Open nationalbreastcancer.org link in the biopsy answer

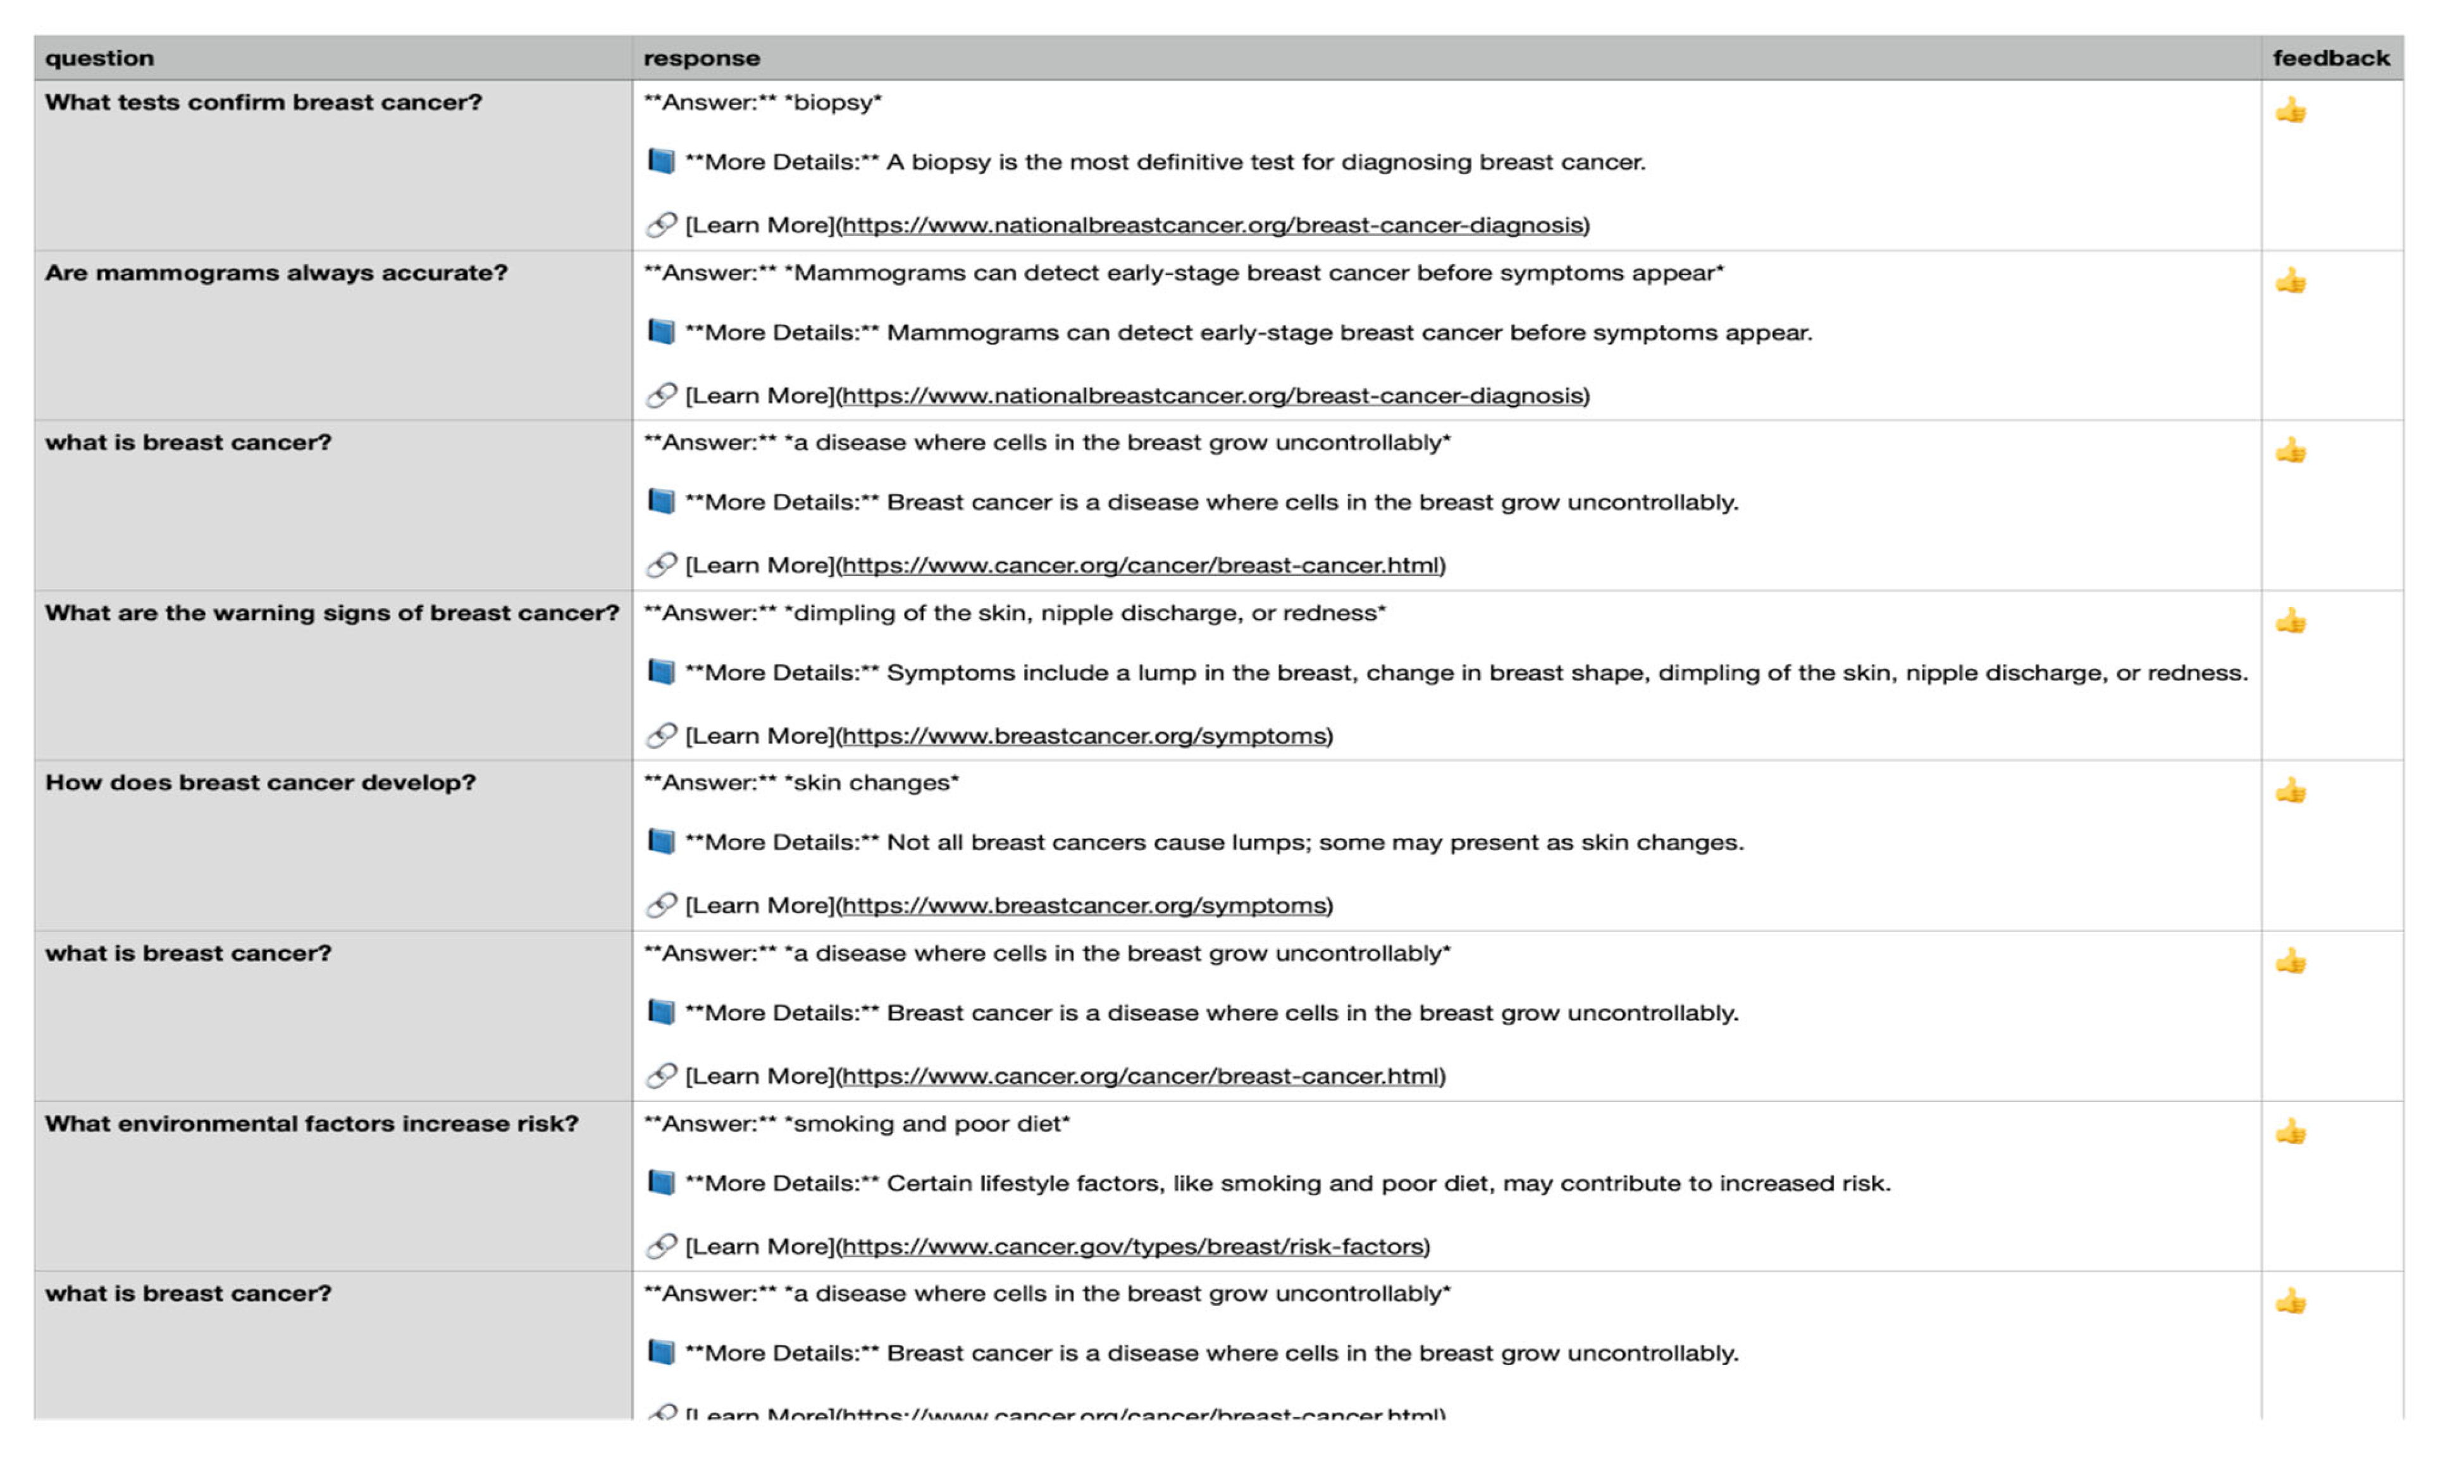[x=1213, y=225]
